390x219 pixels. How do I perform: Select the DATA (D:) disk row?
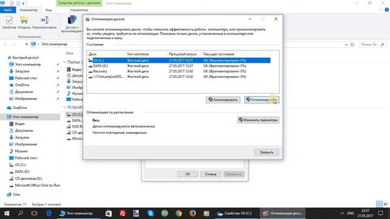coord(179,66)
